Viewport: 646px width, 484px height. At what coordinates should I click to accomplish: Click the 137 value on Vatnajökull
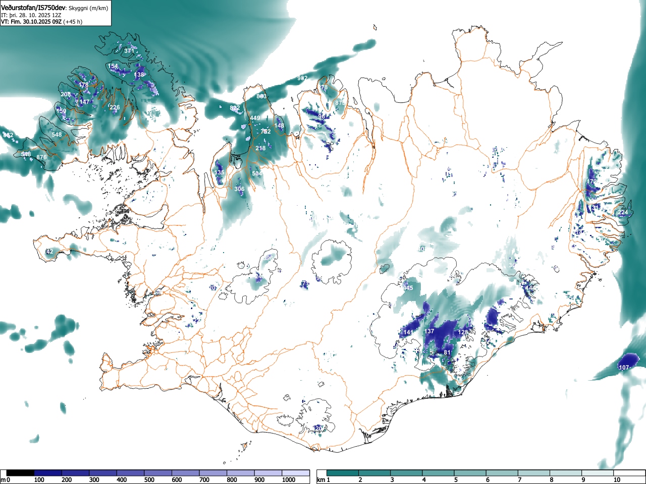point(429,332)
